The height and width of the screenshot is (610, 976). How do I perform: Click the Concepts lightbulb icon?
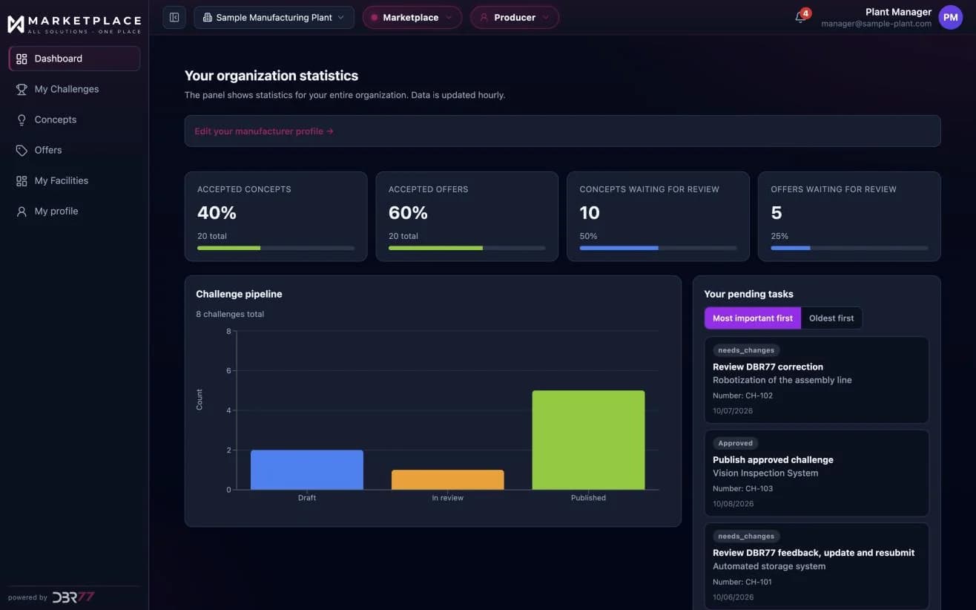22,119
